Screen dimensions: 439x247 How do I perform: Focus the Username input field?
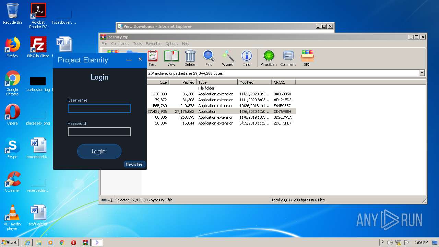pyautogui.click(x=99, y=108)
